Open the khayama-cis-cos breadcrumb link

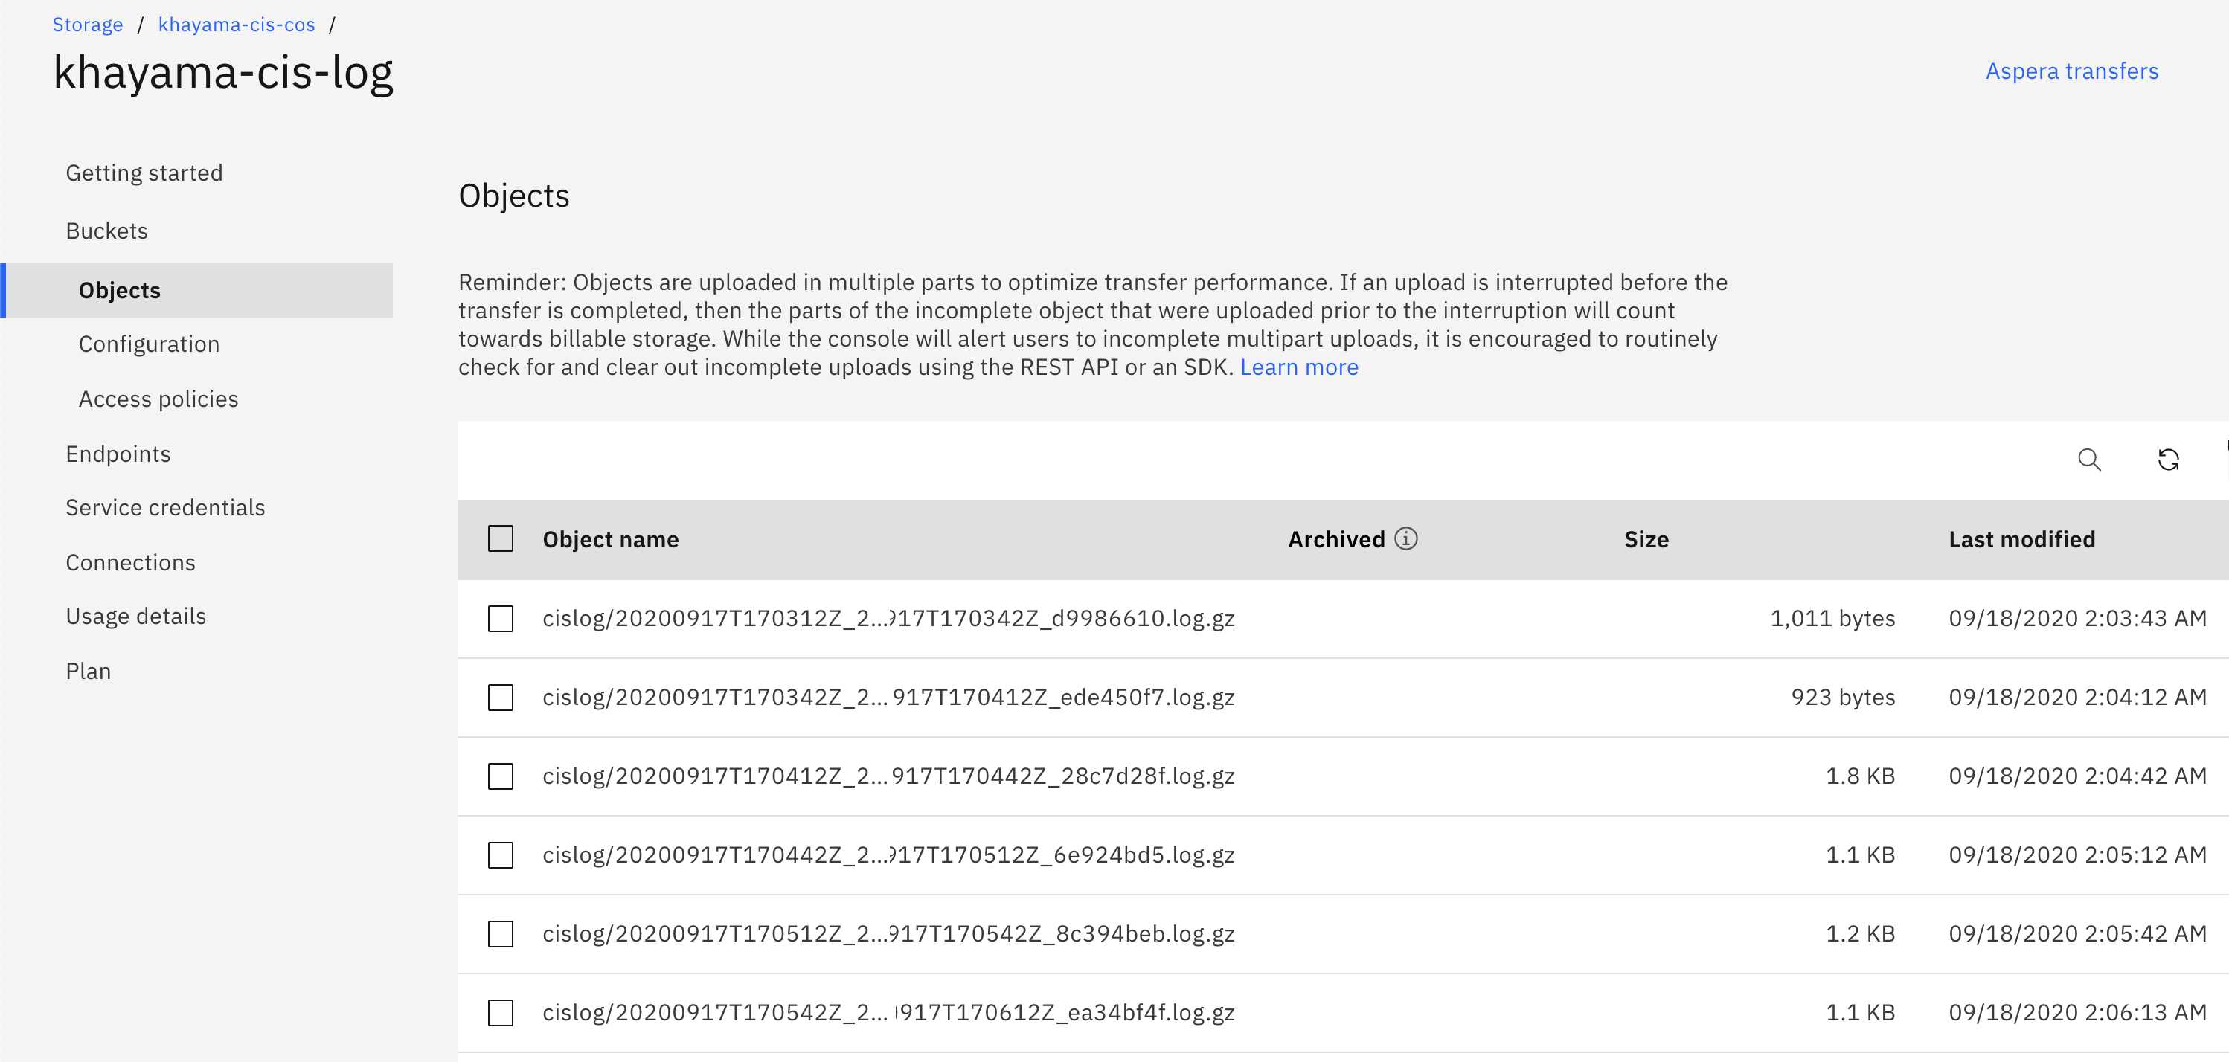pos(237,25)
